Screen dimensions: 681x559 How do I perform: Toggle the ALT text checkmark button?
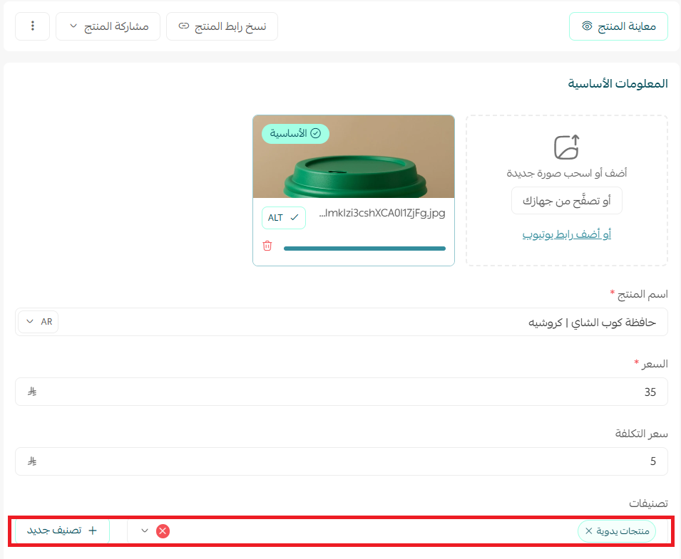pos(284,218)
